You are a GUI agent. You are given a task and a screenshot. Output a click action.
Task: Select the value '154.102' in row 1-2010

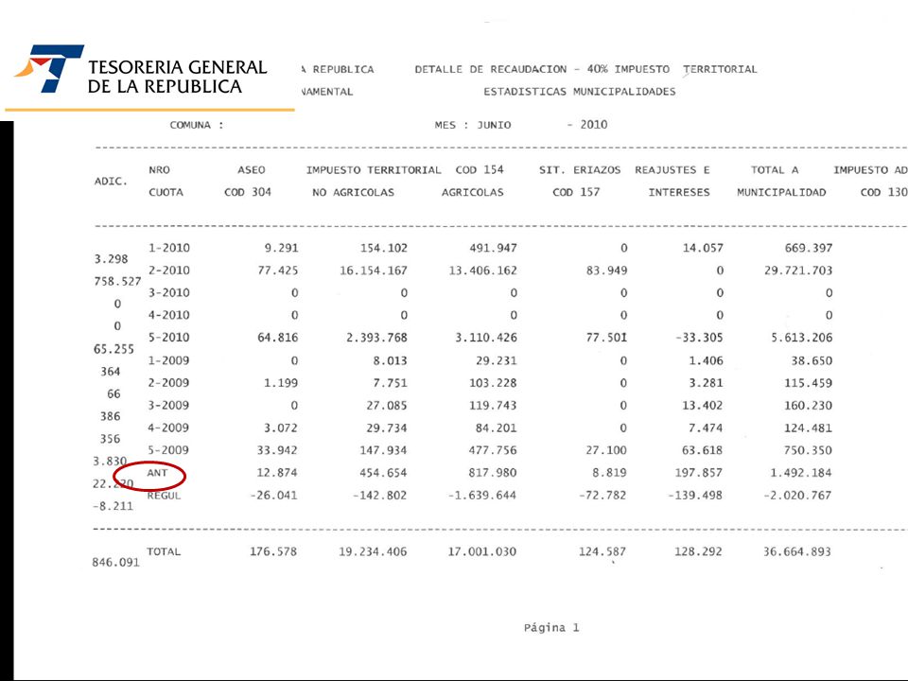pyautogui.click(x=384, y=248)
